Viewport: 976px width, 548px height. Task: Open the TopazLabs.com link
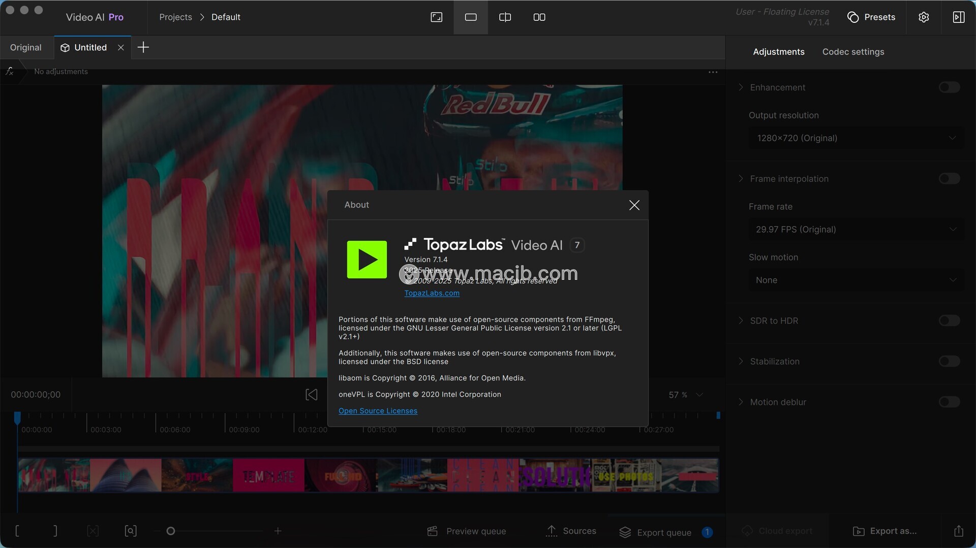[432, 293]
